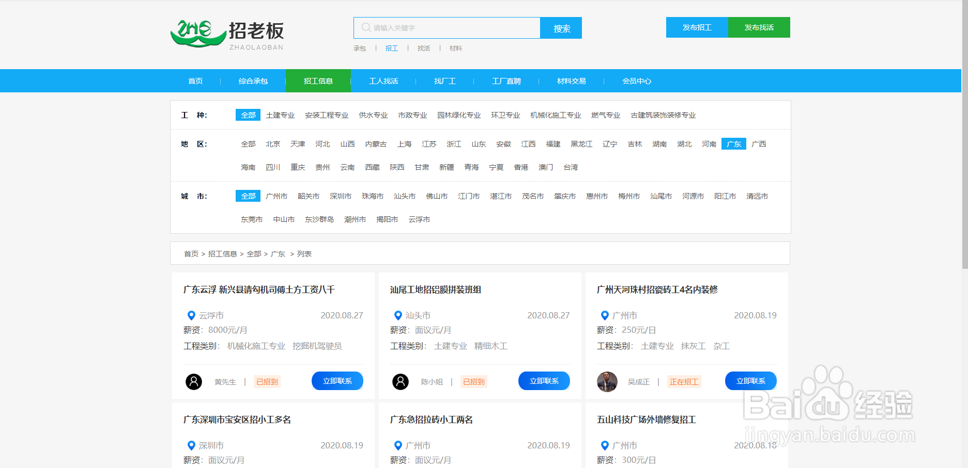Click the magnifier icon in the search bar
968x468 pixels.
(366, 27)
